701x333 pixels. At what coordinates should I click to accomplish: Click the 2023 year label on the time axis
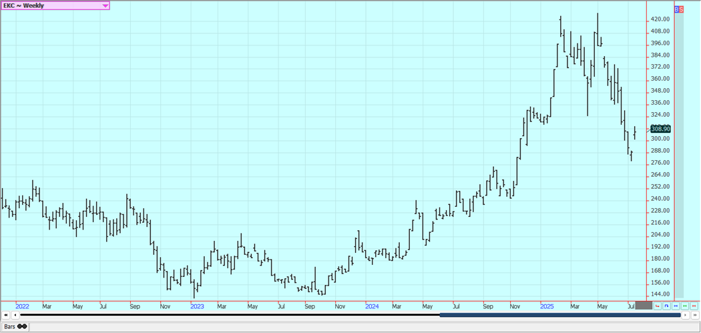[197, 306]
